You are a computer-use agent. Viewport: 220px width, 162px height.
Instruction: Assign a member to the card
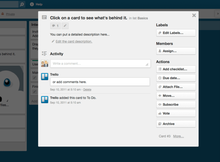(176, 51)
